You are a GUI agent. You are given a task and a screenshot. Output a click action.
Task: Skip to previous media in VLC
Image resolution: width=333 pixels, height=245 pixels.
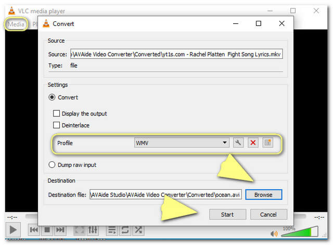(34, 230)
